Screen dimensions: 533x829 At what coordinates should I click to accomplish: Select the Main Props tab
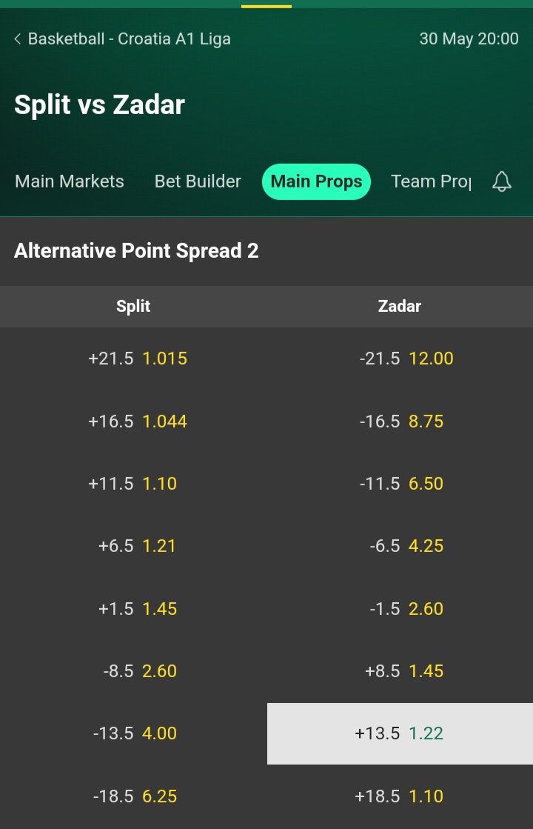click(x=316, y=182)
